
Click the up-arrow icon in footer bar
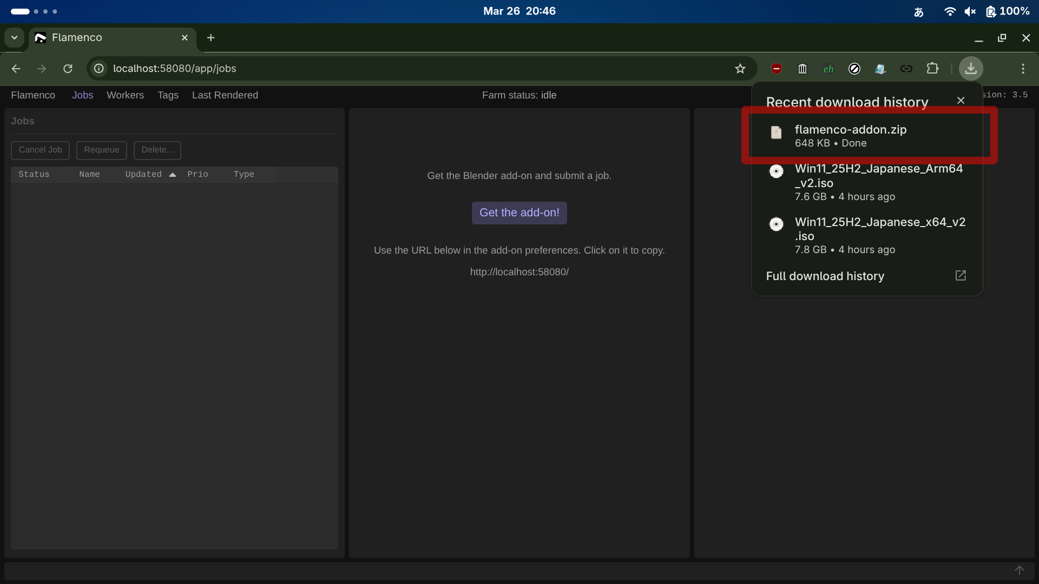[1020, 570]
